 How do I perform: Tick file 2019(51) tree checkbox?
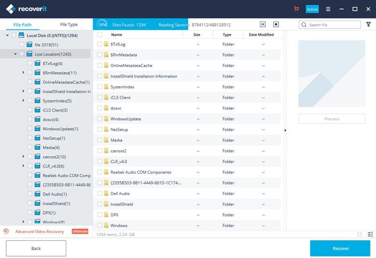click(x=22, y=45)
